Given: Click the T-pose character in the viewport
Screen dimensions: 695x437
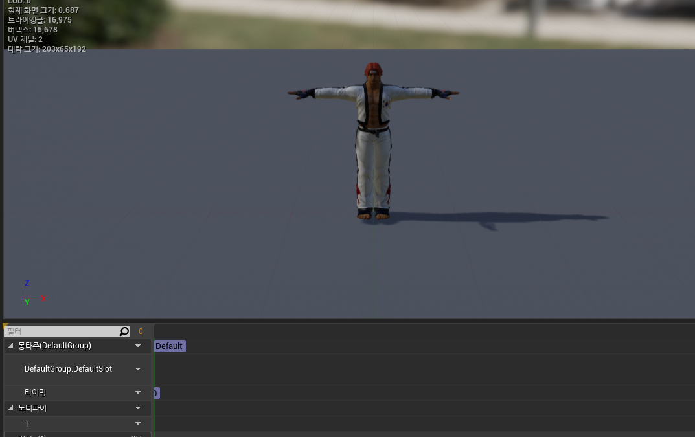Looking at the screenshot, I should click(x=373, y=141).
